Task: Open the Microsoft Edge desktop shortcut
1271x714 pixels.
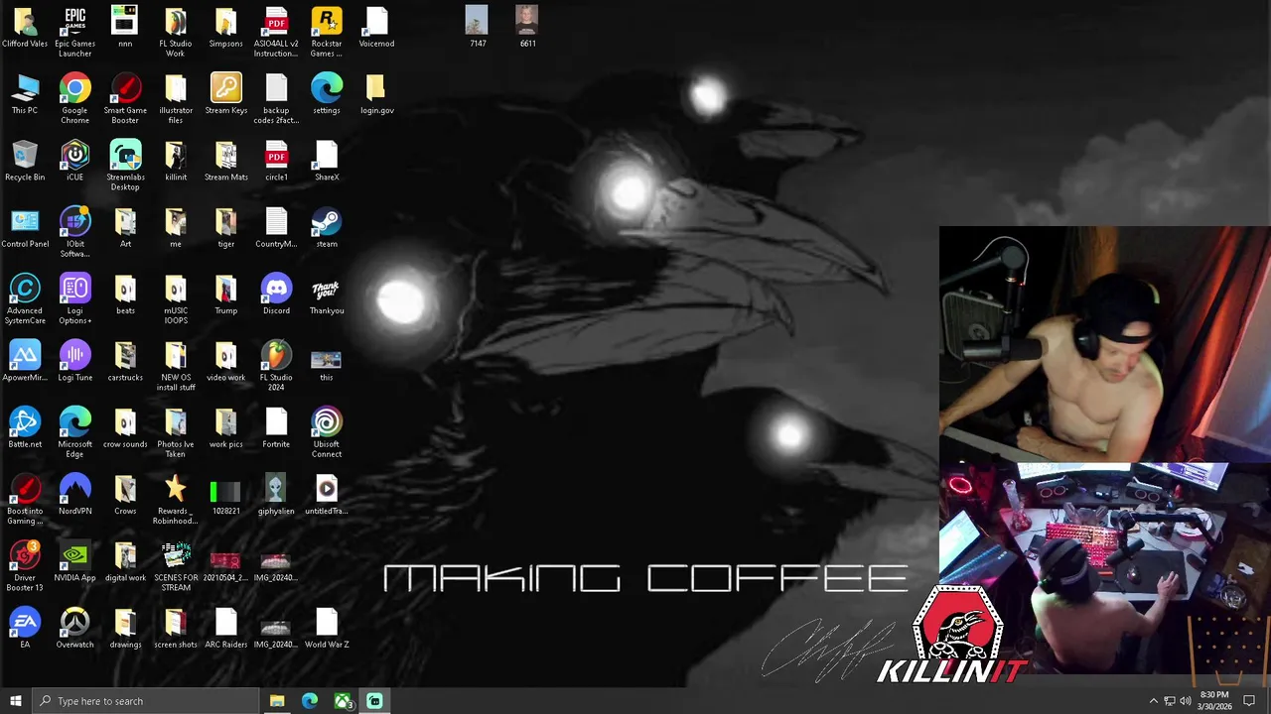Action: 74,432
